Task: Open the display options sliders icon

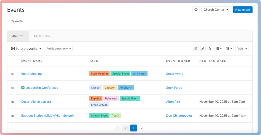Action: click(229, 49)
